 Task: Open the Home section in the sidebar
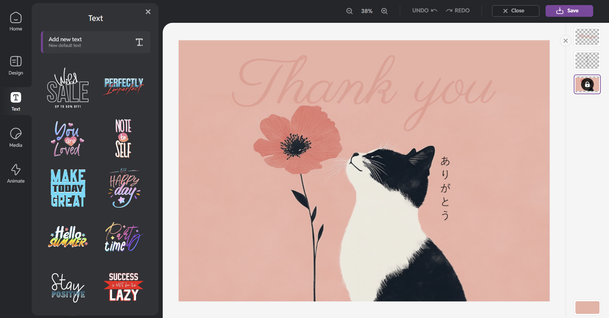coord(16,22)
